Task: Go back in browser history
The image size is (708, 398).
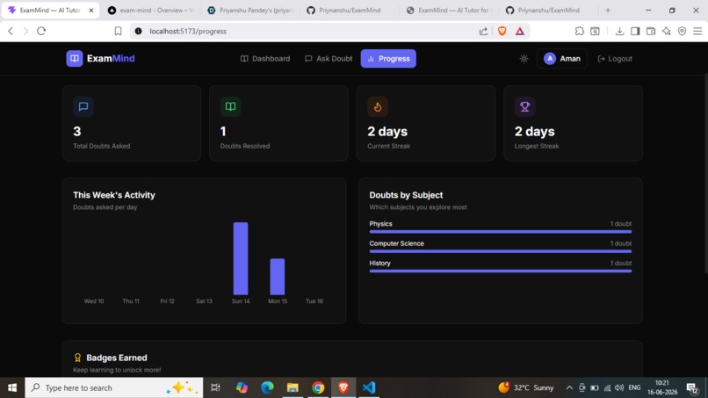Action: (11, 31)
